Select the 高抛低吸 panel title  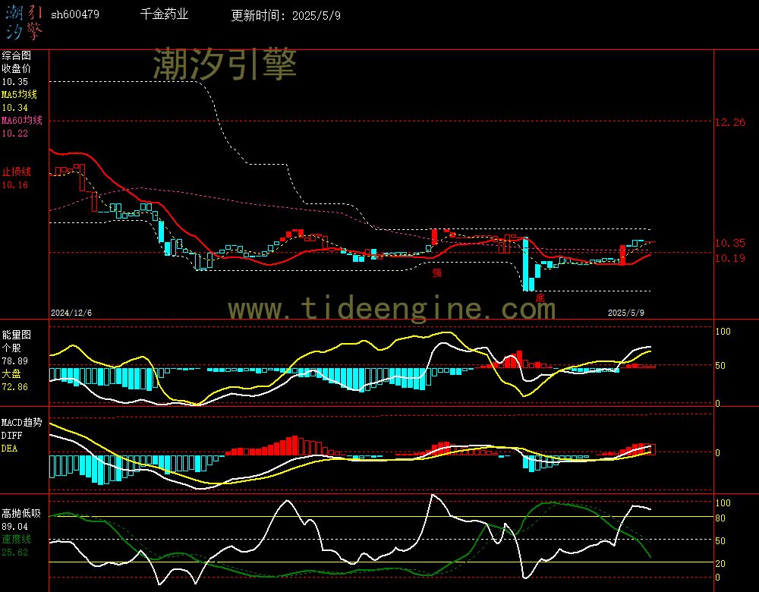(x=21, y=513)
